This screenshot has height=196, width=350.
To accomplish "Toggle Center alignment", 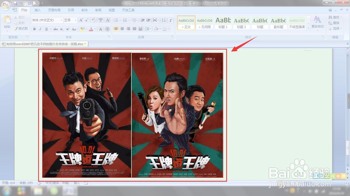I will click(x=122, y=29).
